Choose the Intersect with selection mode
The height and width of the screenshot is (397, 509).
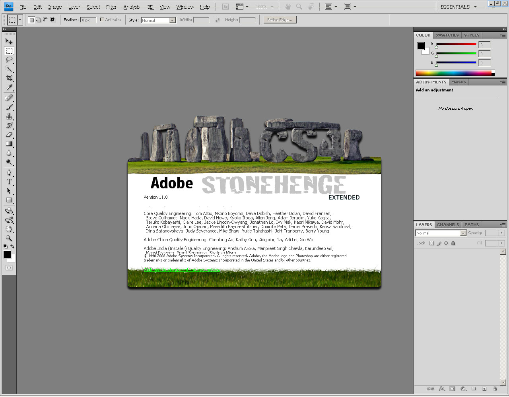52,20
